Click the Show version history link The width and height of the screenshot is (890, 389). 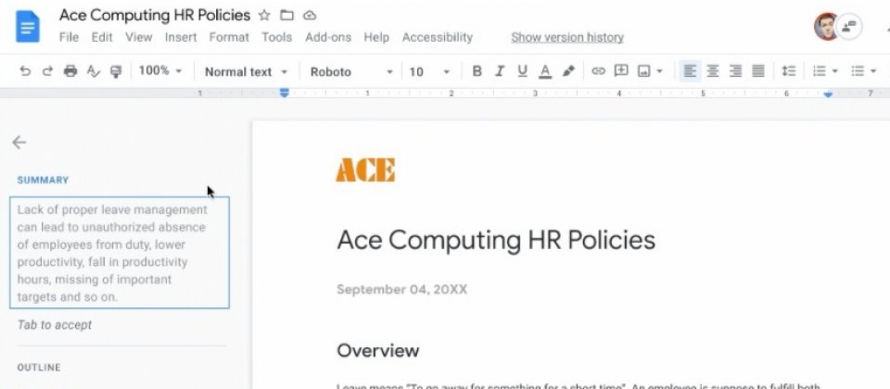click(567, 37)
